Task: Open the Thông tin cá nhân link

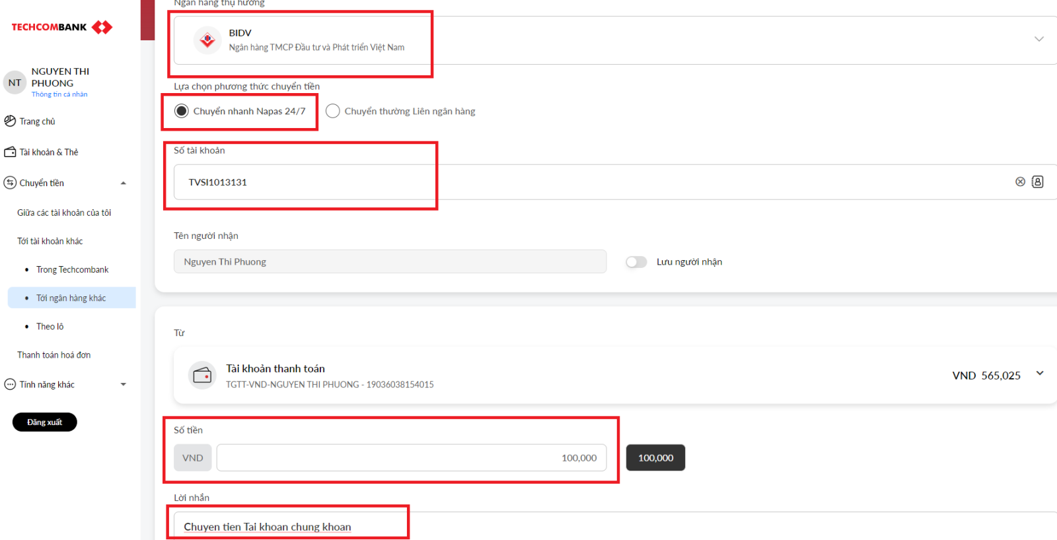Action: pos(59,94)
